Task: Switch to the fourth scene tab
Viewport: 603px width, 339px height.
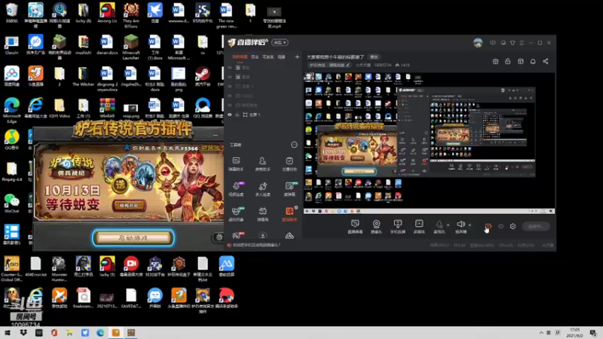Action: tap(281, 57)
